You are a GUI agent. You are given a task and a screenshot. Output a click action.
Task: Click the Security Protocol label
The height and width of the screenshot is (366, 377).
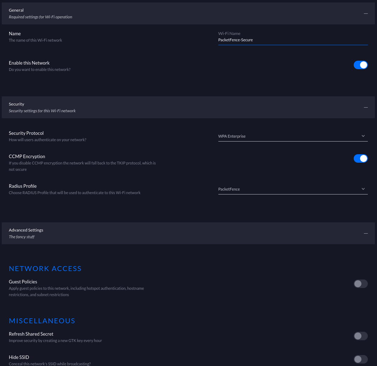tap(26, 133)
